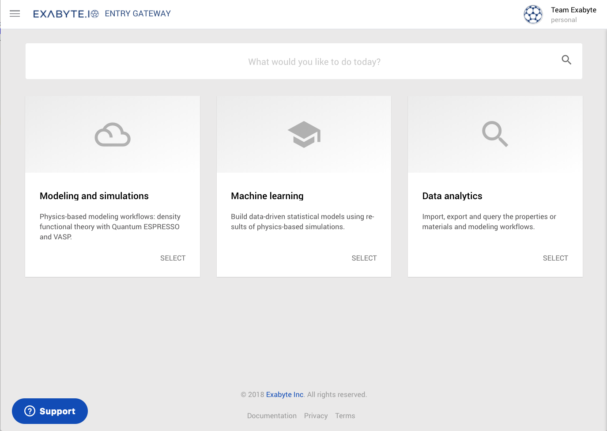
Task: Open the Documentation footer link
Action: coord(271,416)
